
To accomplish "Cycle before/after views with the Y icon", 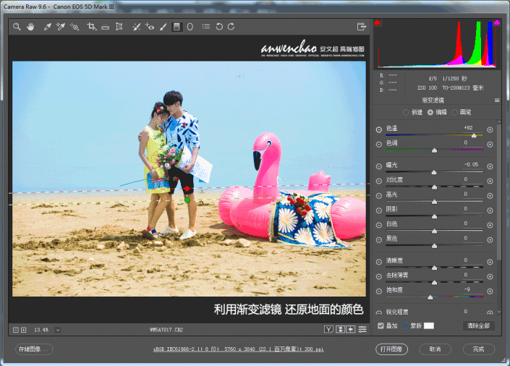I will point(328,330).
